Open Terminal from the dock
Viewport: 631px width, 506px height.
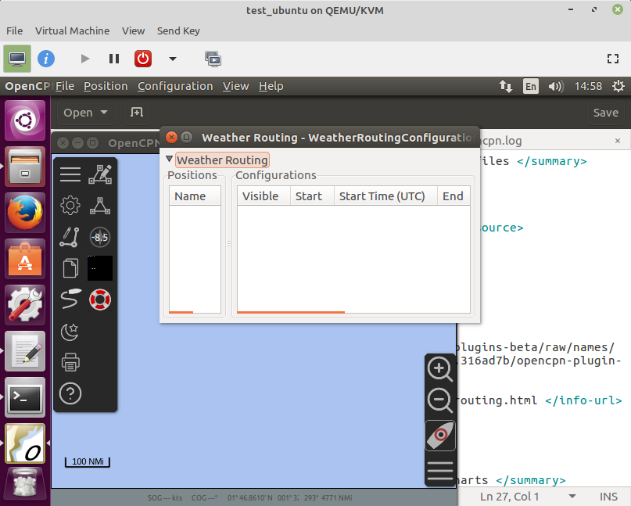click(25, 397)
